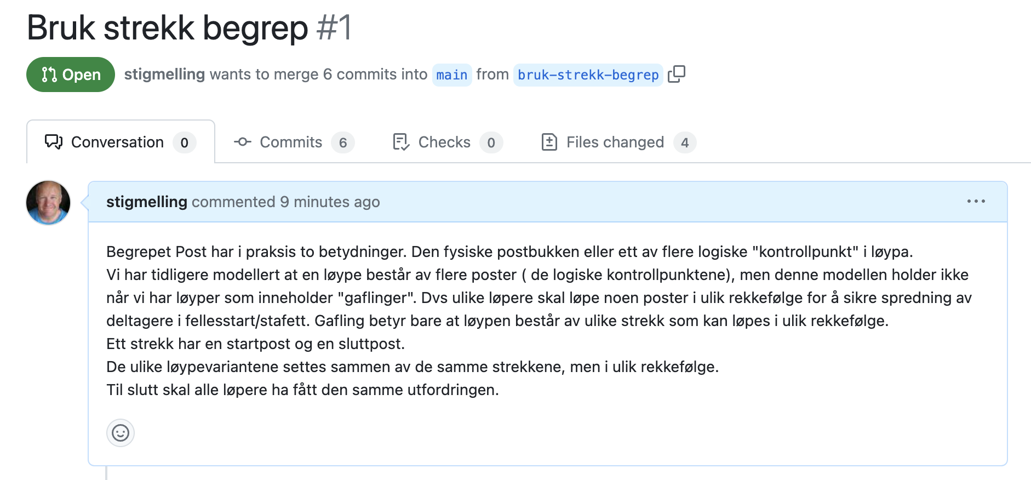The image size is (1031, 480).
Task: Add an emoji reaction to the comment
Action: point(121,433)
